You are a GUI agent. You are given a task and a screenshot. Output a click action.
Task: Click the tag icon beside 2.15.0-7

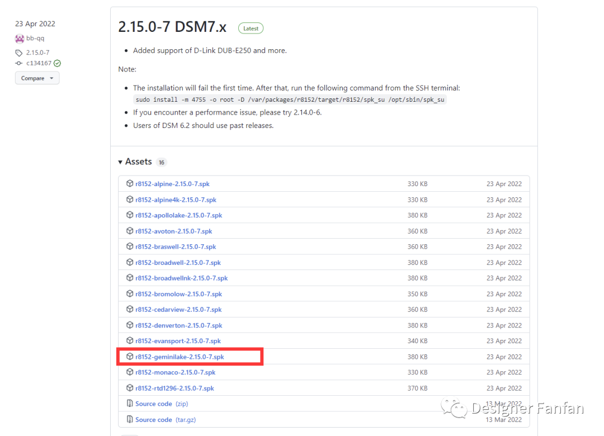click(19, 53)
